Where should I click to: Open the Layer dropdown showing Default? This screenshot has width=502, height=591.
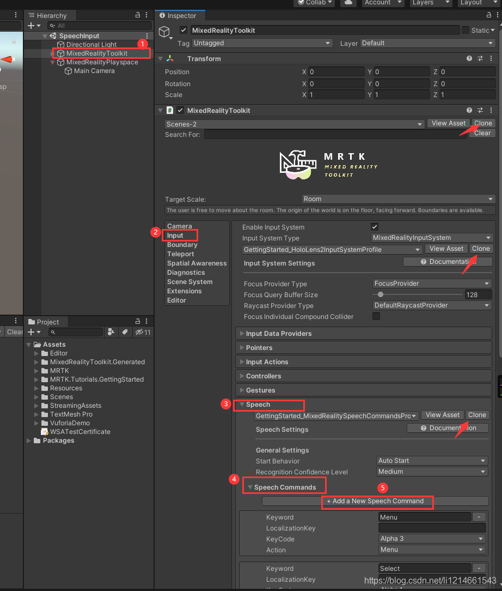(x=428, y=43)
